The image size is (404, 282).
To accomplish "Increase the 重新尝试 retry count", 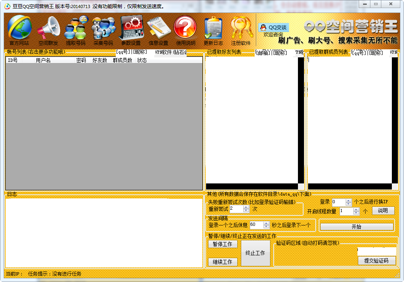I will [x=246, y=207].
